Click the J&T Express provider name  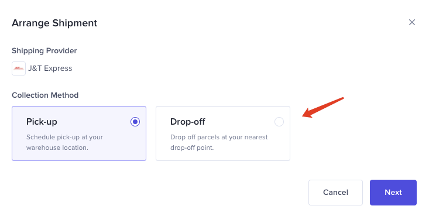(50, 68)
